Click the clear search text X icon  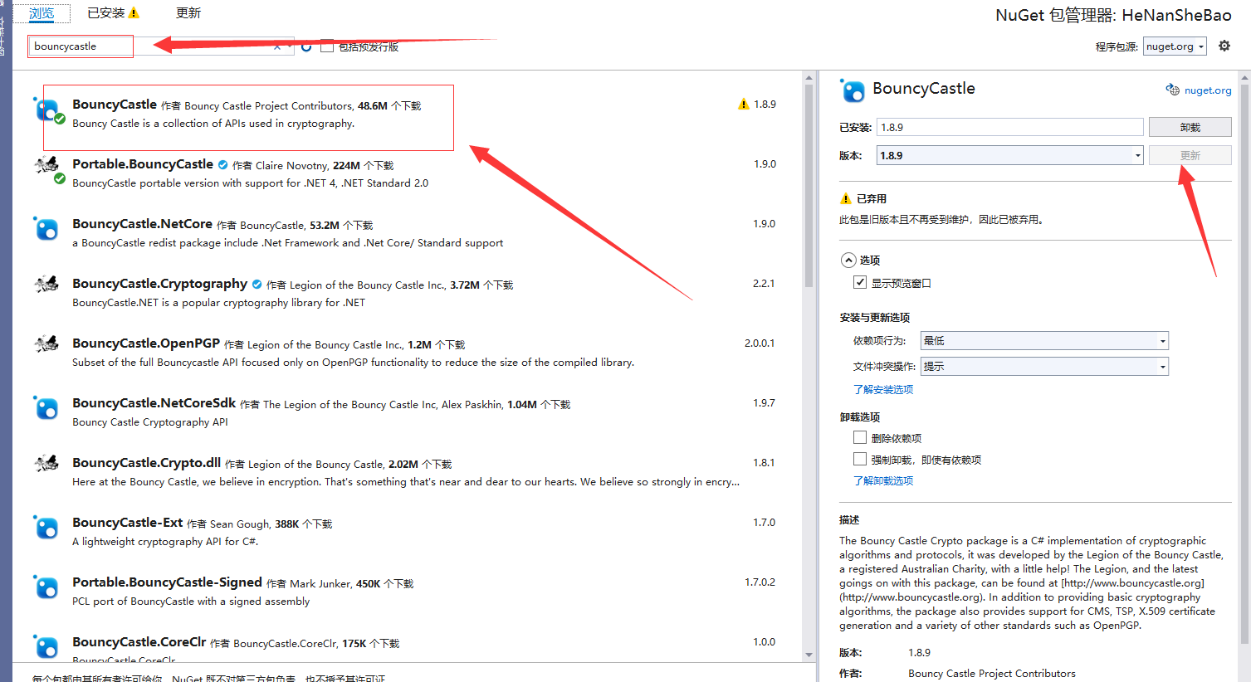click(277, 46)
